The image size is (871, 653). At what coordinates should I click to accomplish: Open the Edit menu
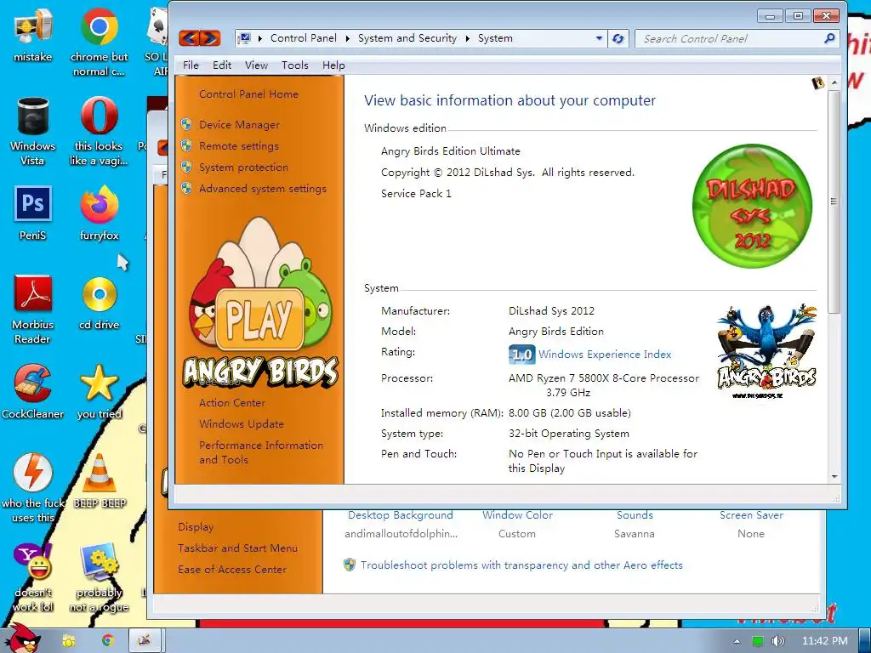click(222, 65)
